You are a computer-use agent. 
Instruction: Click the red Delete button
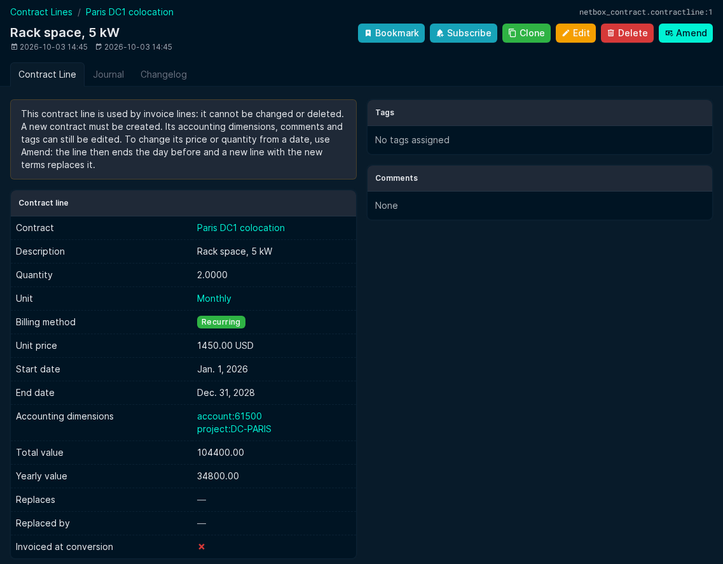(627, 33)
